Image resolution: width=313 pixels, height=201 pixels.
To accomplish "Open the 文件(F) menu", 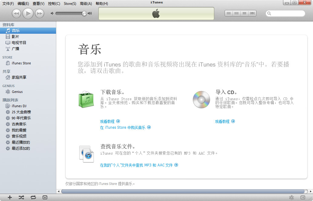I will point(8,4).
